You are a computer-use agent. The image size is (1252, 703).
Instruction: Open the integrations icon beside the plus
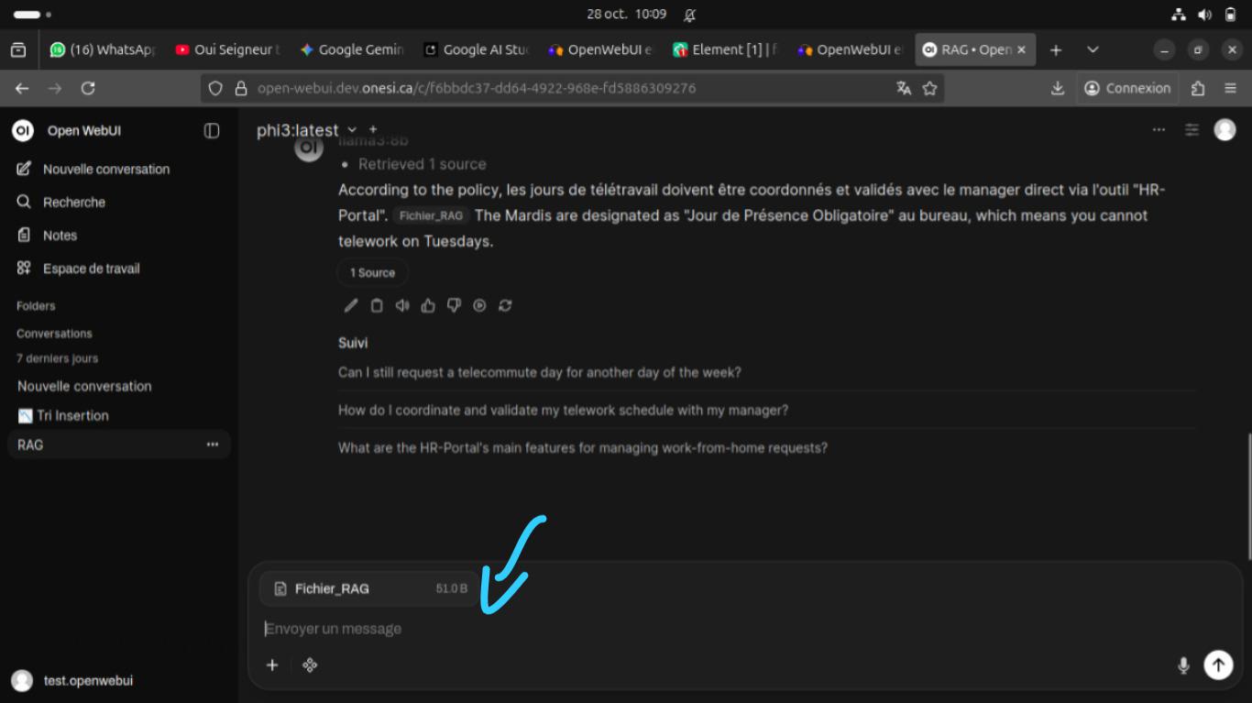[x=310, y=665]
